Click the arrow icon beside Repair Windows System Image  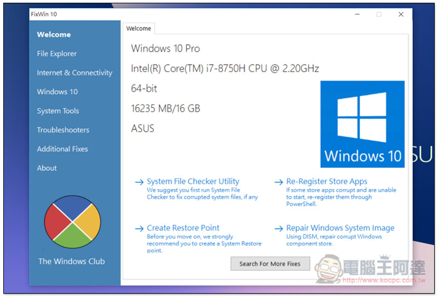click(279, 229)
